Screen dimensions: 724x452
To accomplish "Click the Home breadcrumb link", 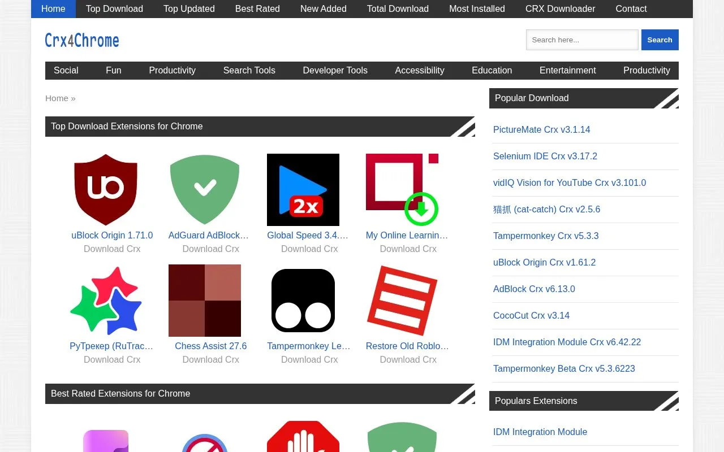I will click(57, 98).
